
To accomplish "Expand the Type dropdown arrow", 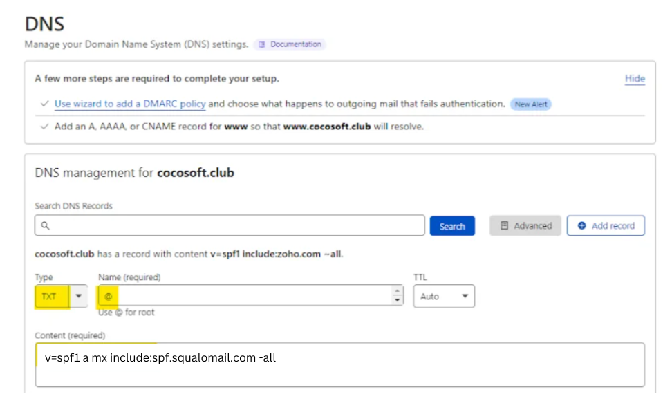I will click(x=79, y=296).
